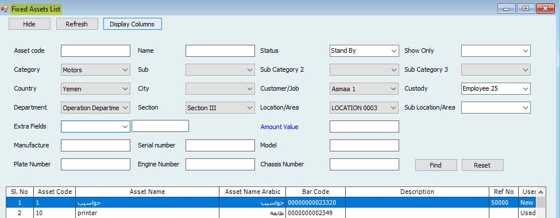This screenshot has width=560, height=218.
Task: Click asset code 10 cell
Action: [x=55, y=213]
